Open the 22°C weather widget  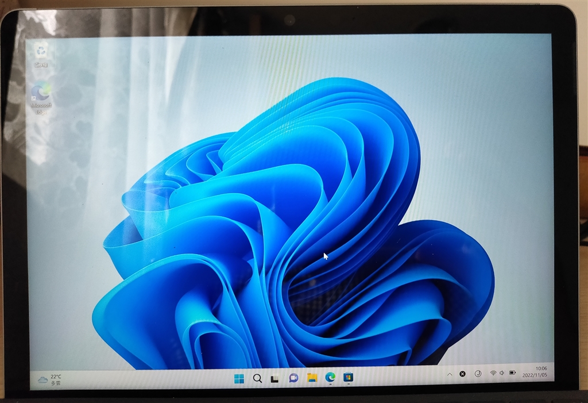[50, 379]
